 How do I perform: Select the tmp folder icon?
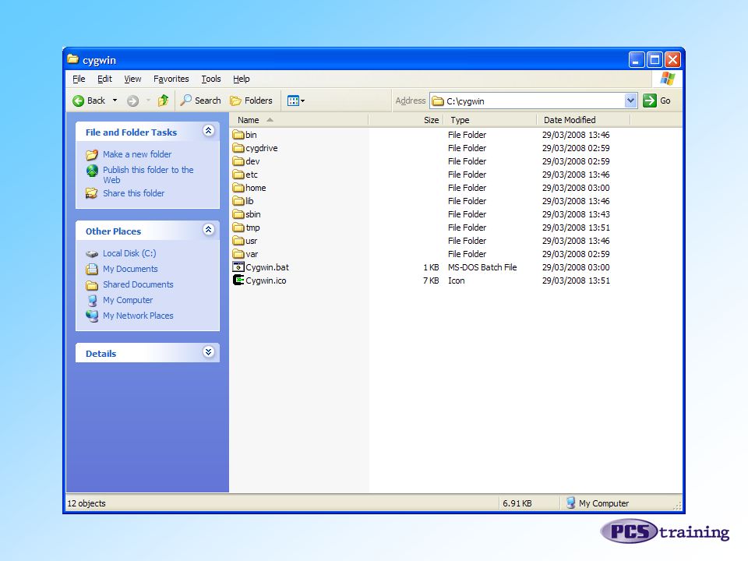coord(238,228)
